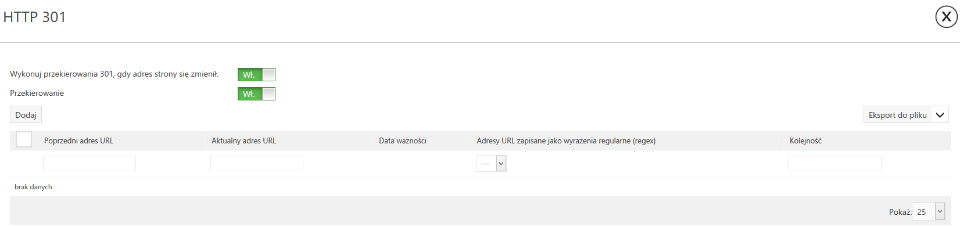
Task: Open the Pokaż rows-per-page dropdown
Action: tap(928, 211)
